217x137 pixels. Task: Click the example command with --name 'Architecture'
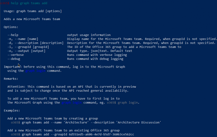(91, 123)
